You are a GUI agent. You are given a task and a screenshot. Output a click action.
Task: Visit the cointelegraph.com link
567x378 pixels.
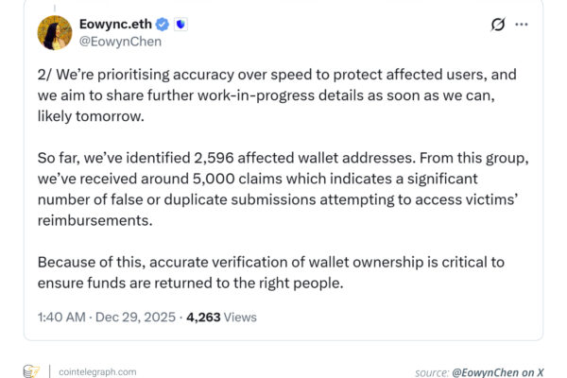coord(95,371)
